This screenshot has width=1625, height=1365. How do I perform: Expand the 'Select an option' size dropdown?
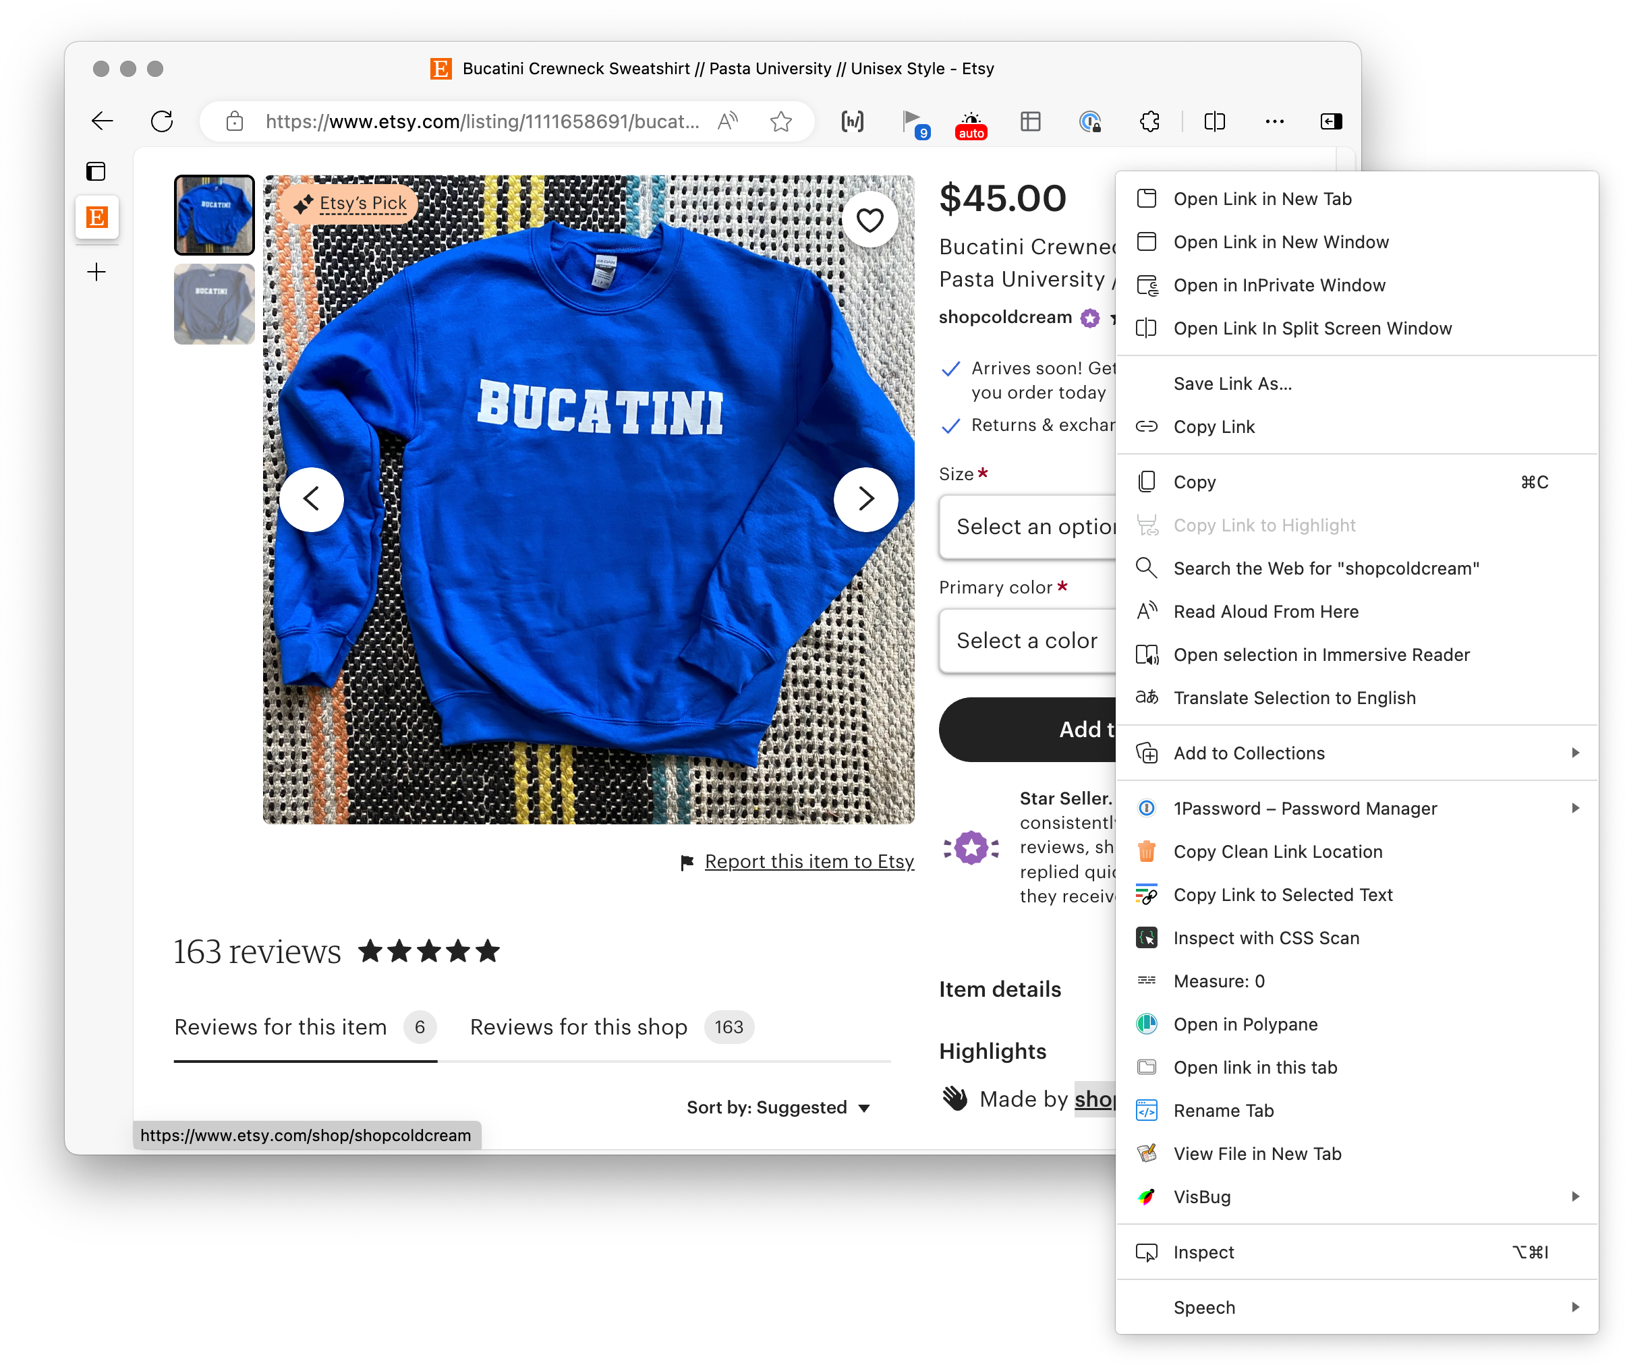pyautogui.click(x=1031, y=525)
